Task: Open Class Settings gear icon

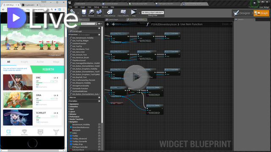Action: (x=110, y=13)
